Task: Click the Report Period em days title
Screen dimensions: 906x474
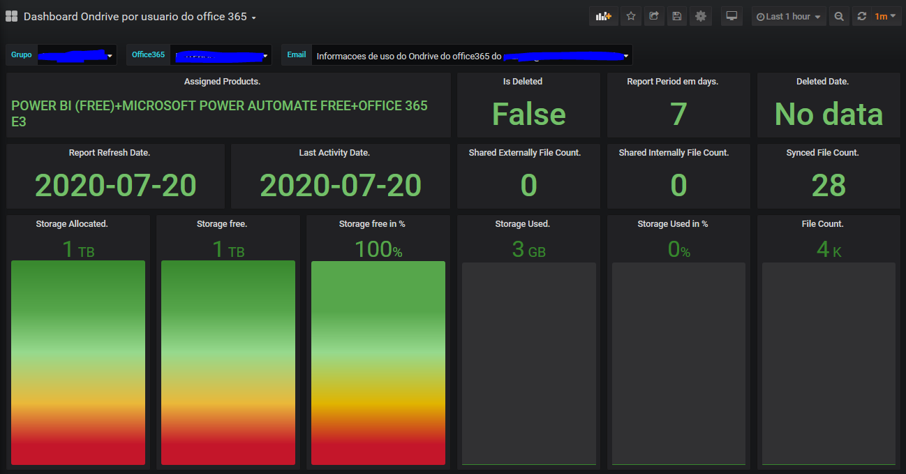Action: click(x=673, y=82)
